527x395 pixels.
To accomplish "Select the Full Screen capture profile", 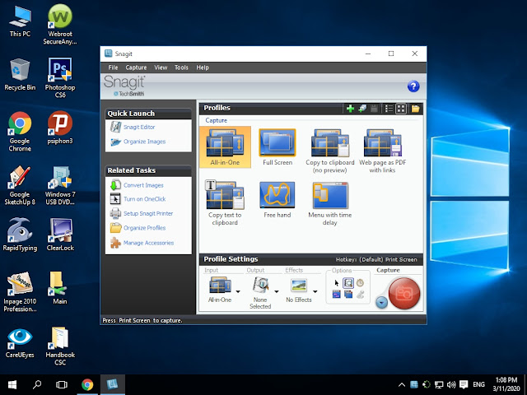I will [277, 146].
